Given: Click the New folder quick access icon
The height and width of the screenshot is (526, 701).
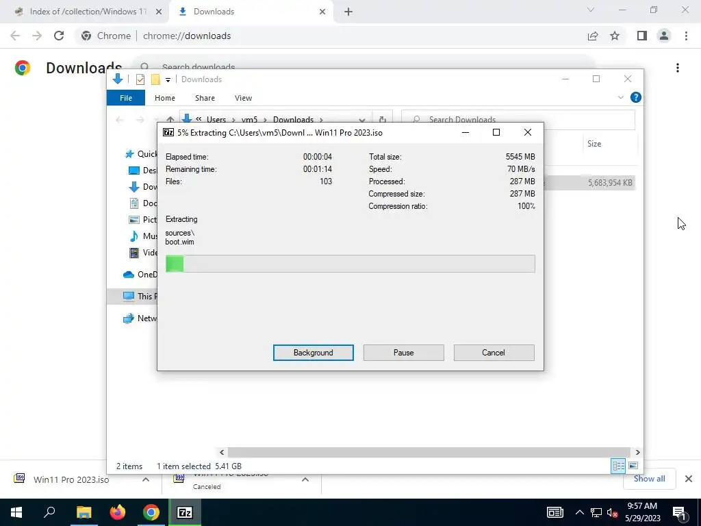Looking at the screenshot, I should [x=155, y=79].
